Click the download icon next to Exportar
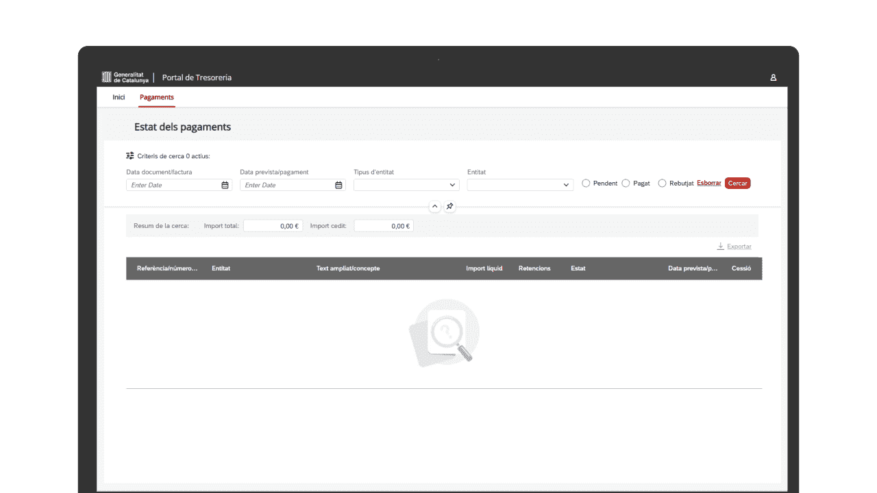877x493 pixels. pos(719,246)
